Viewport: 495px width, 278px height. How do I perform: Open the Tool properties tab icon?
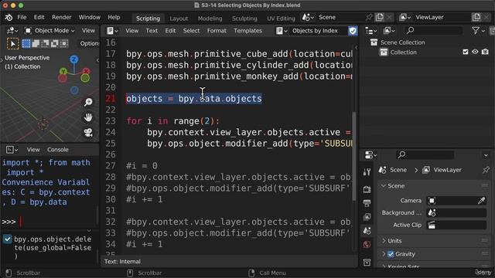[x=367, y=171]
